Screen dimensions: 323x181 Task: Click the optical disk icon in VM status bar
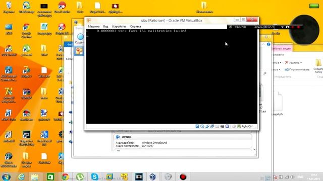tap(202, 126)
